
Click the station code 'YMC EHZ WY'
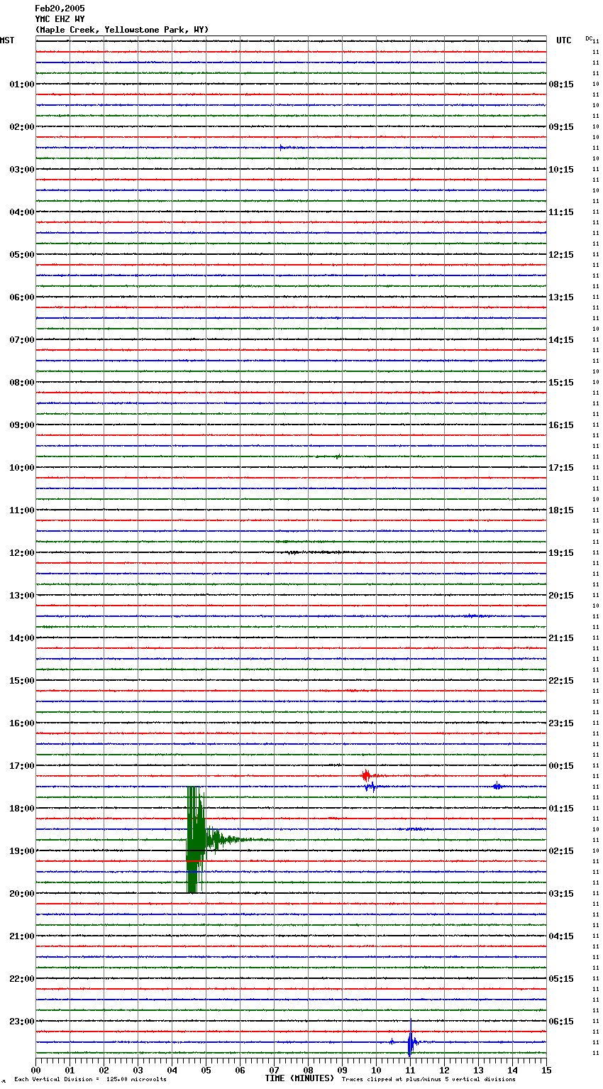60,19
